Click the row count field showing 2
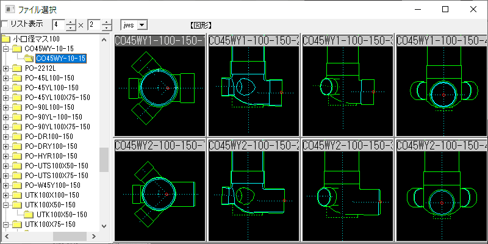This screenshot has height=244, width=488. click(x=94, y=25)
